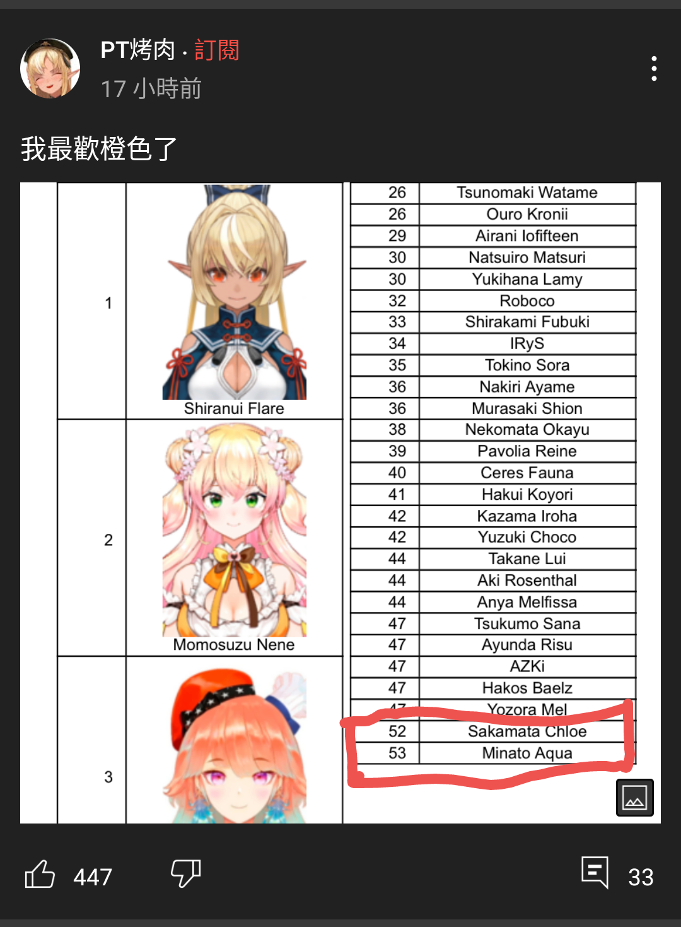This screenshot has height=927, width=681.
Task: Tap the orange-haired rank 3 portrait
Action: [x=235, y=746]
